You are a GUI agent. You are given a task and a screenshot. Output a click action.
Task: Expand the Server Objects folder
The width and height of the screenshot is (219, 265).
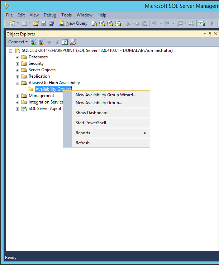tap(17, 70)
